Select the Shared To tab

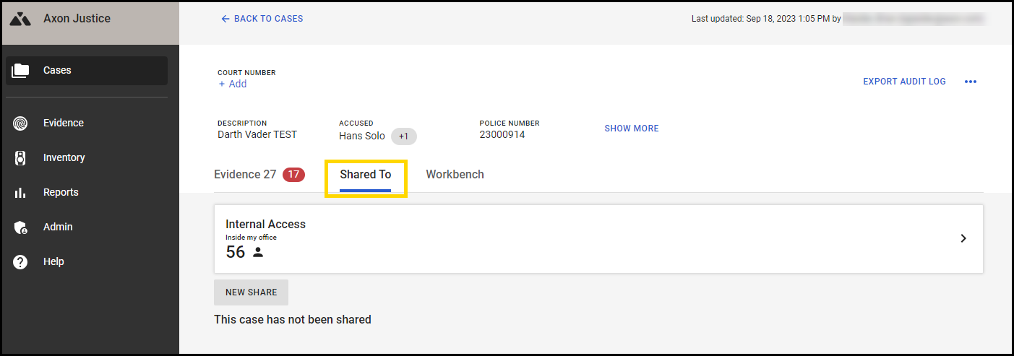[365, 175]
